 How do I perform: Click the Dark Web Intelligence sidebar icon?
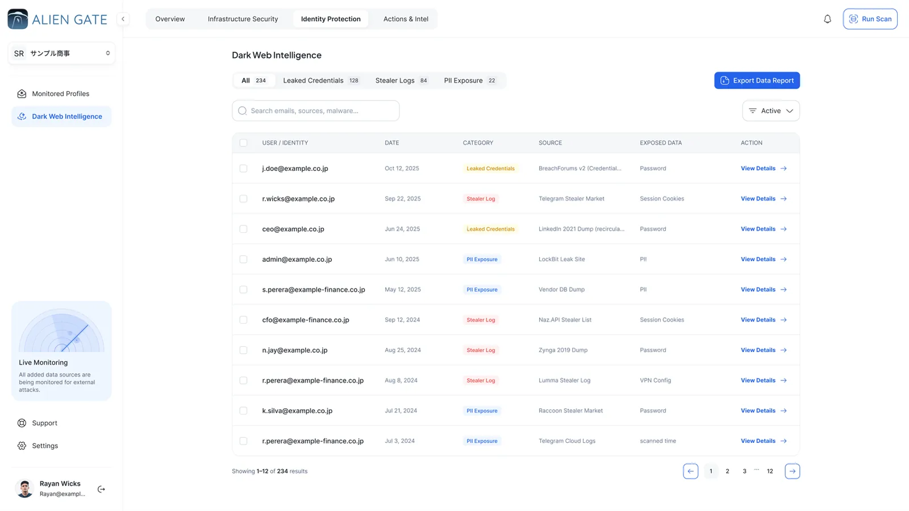(x=22, y=116)
